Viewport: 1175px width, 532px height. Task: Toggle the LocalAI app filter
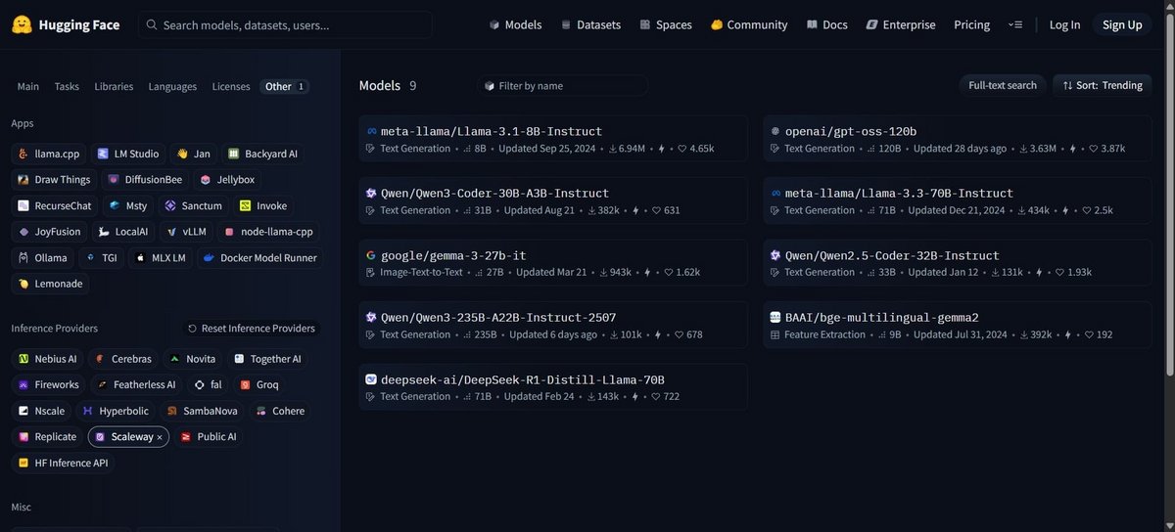pyautogui.click(x=123, y=233)
